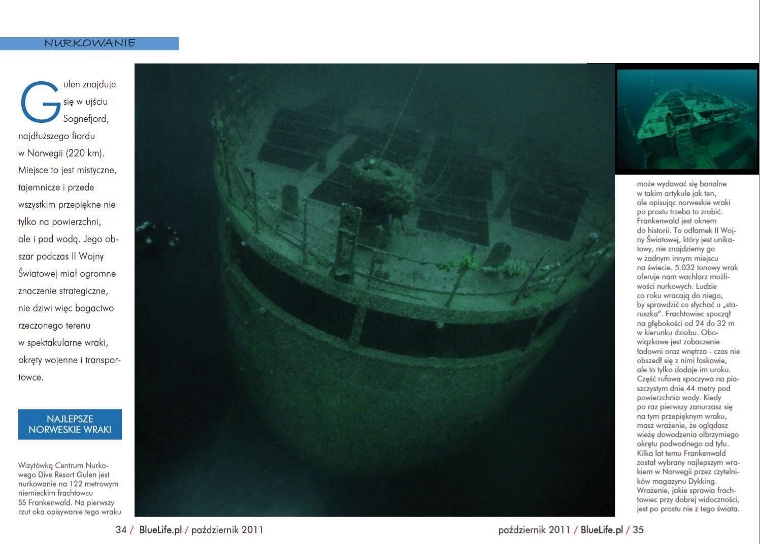760x544 pixels.
Task: Click the large Frankenwald stern wreck photo
Action: click(375, 290)
